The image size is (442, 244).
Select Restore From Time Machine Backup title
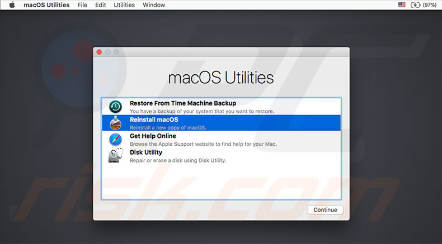click(183, 103)
